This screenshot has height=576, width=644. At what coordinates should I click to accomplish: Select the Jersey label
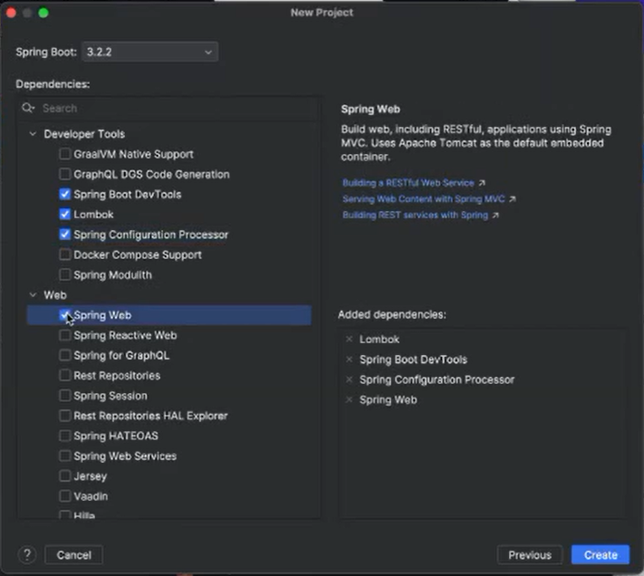pos(90,475)
